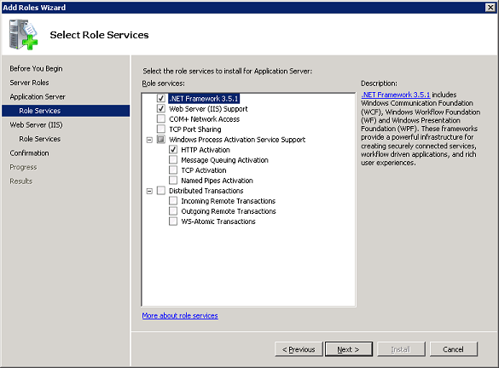The height and width of the screenshot is (368, 499).
Task: Select HTTP Activation label
Action: coord(206,150)
